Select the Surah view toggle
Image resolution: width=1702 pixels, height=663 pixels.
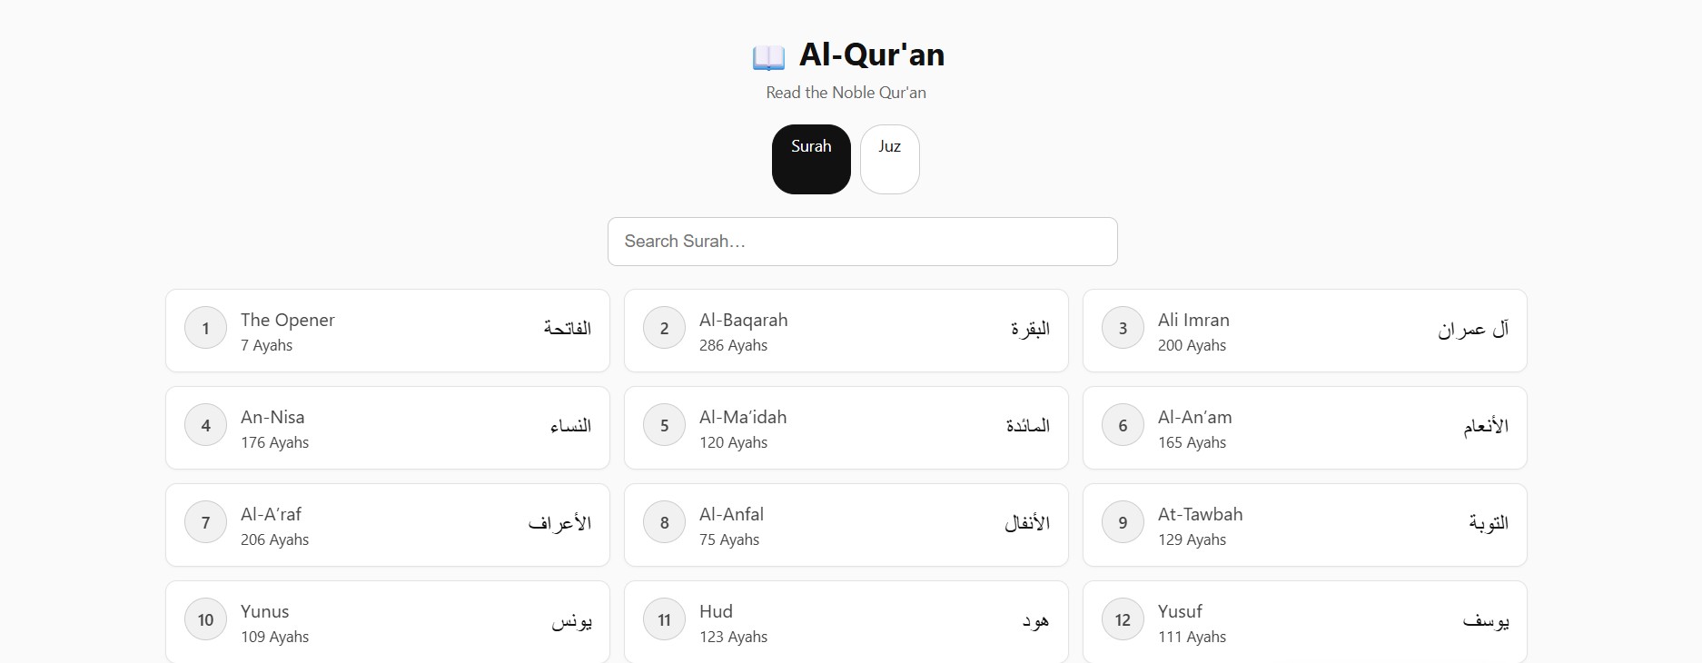(810, 159)
